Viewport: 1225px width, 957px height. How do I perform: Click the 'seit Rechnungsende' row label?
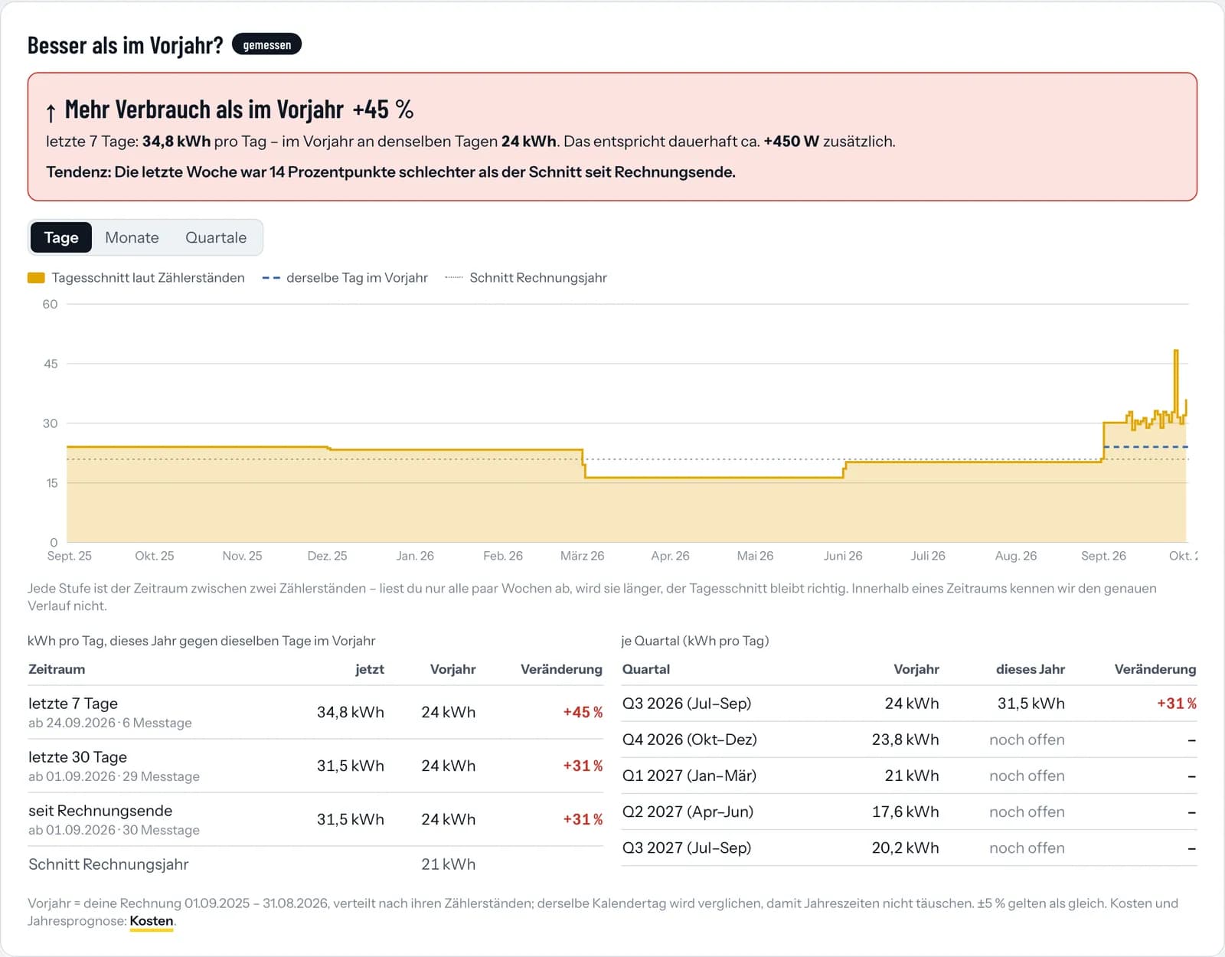click(x=100, y=811)
